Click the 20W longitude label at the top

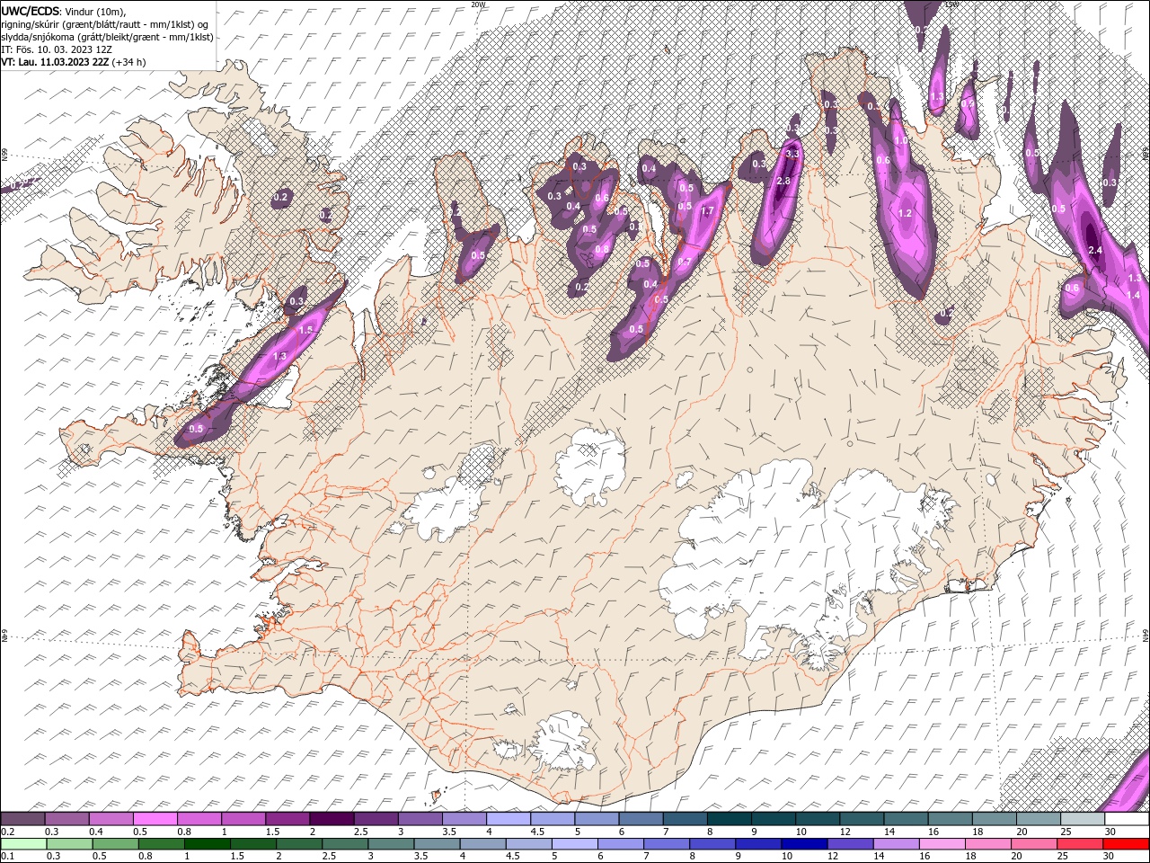tap(478, 4)
